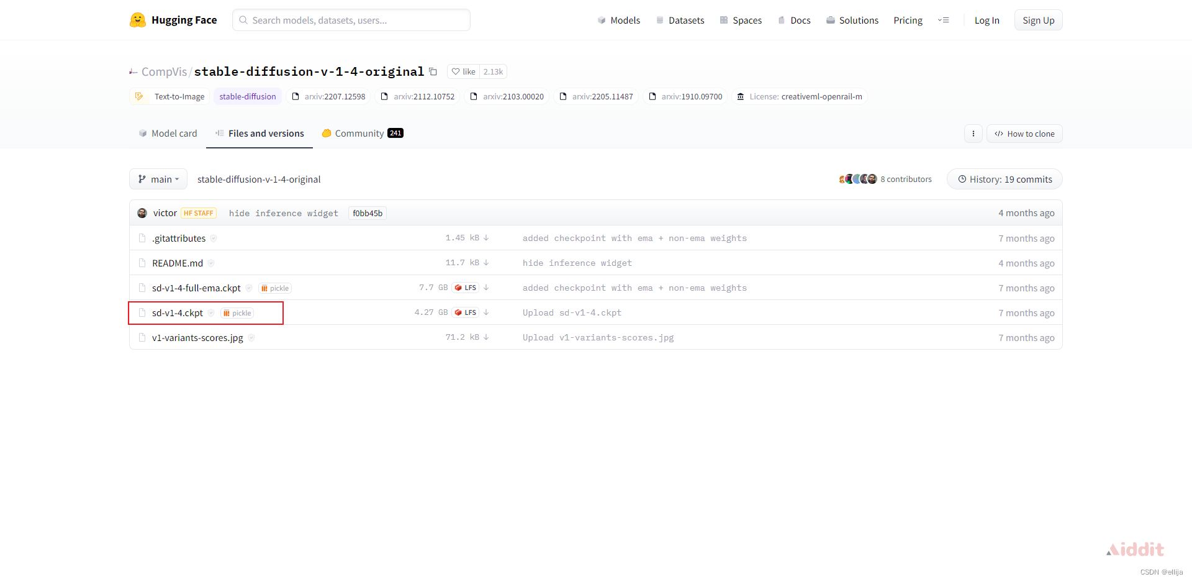Screen dimensions: 1192x582
Task: Click stable-diffusion-v-1-4-original breadcrumb path
Action: [259, 179]
